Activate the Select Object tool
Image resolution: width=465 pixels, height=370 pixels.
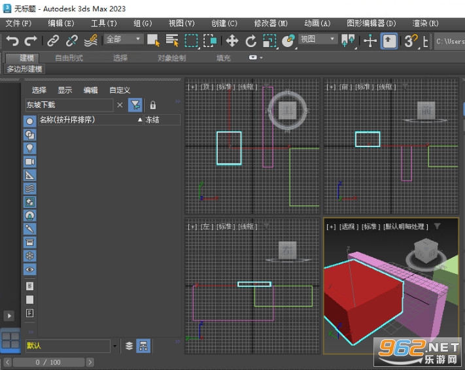pyautogui.click(x=153, y=41)
